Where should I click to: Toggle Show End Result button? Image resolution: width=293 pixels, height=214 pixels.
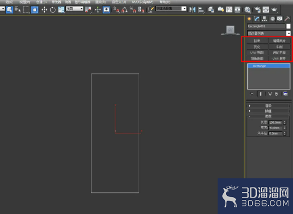point(261,94)
